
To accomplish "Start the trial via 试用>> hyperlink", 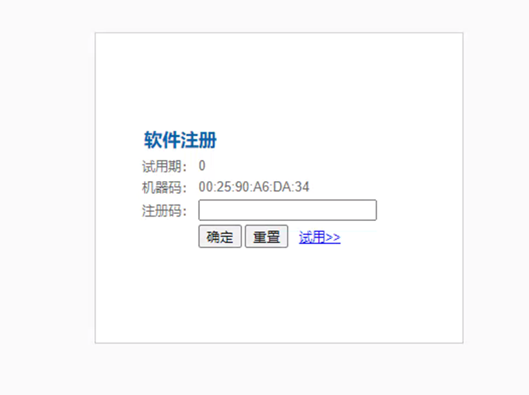I will 319,237.
